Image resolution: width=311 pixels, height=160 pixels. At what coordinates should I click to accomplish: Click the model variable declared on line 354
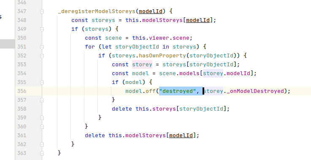tap(141, 73)
